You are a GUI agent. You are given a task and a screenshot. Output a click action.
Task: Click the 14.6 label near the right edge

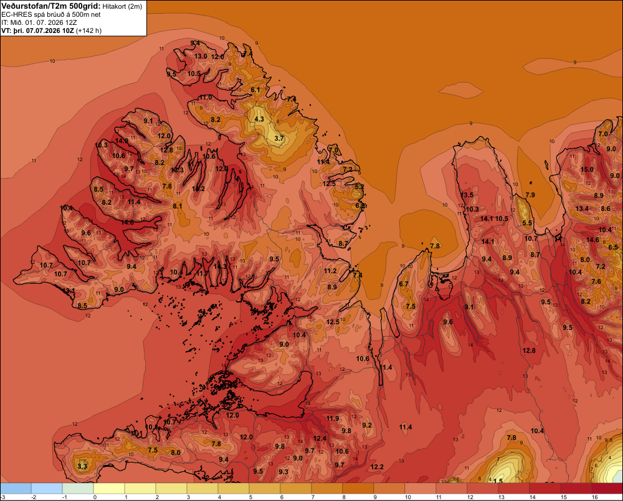click(x=592, y=240)
